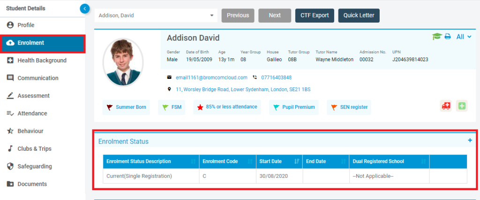This screenshot has width=480, height=200.
Task: Click the CTF Export button
Action: [315, 15]
